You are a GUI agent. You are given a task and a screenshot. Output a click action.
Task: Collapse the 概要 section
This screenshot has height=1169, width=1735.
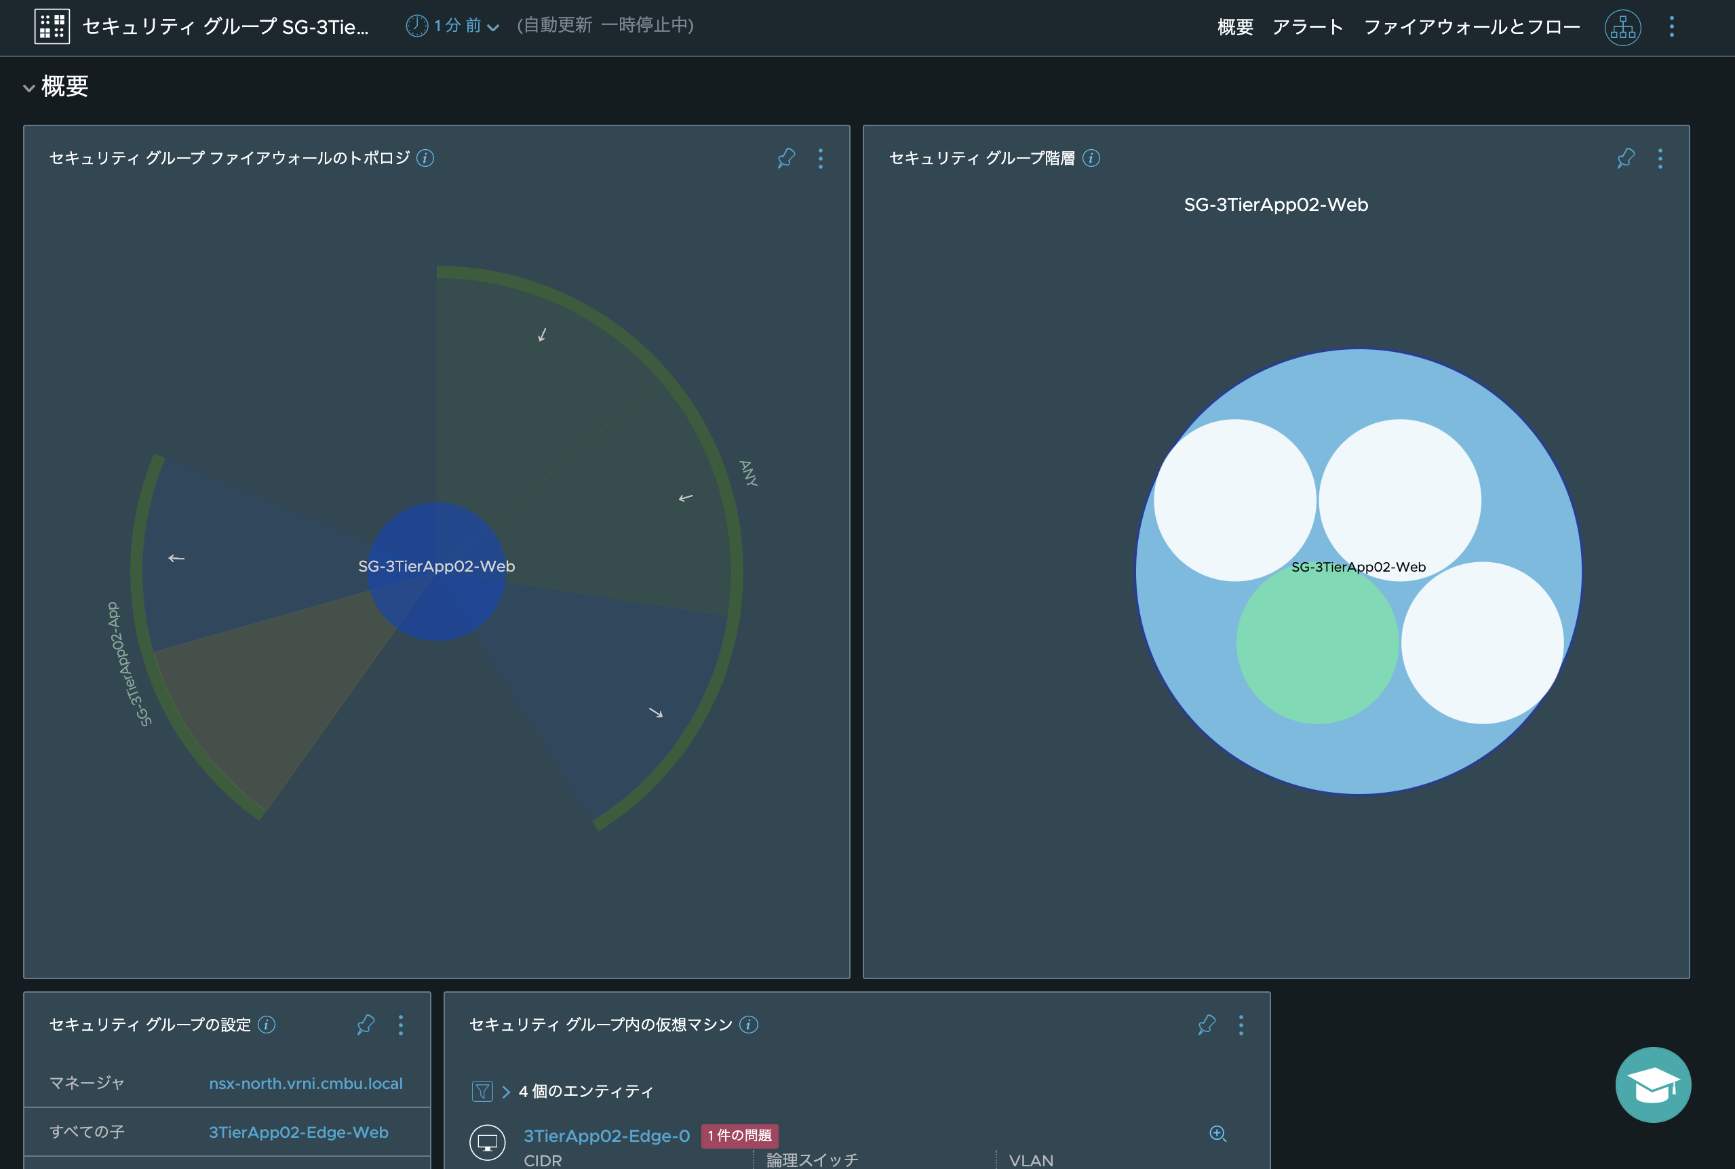(29, 88)
